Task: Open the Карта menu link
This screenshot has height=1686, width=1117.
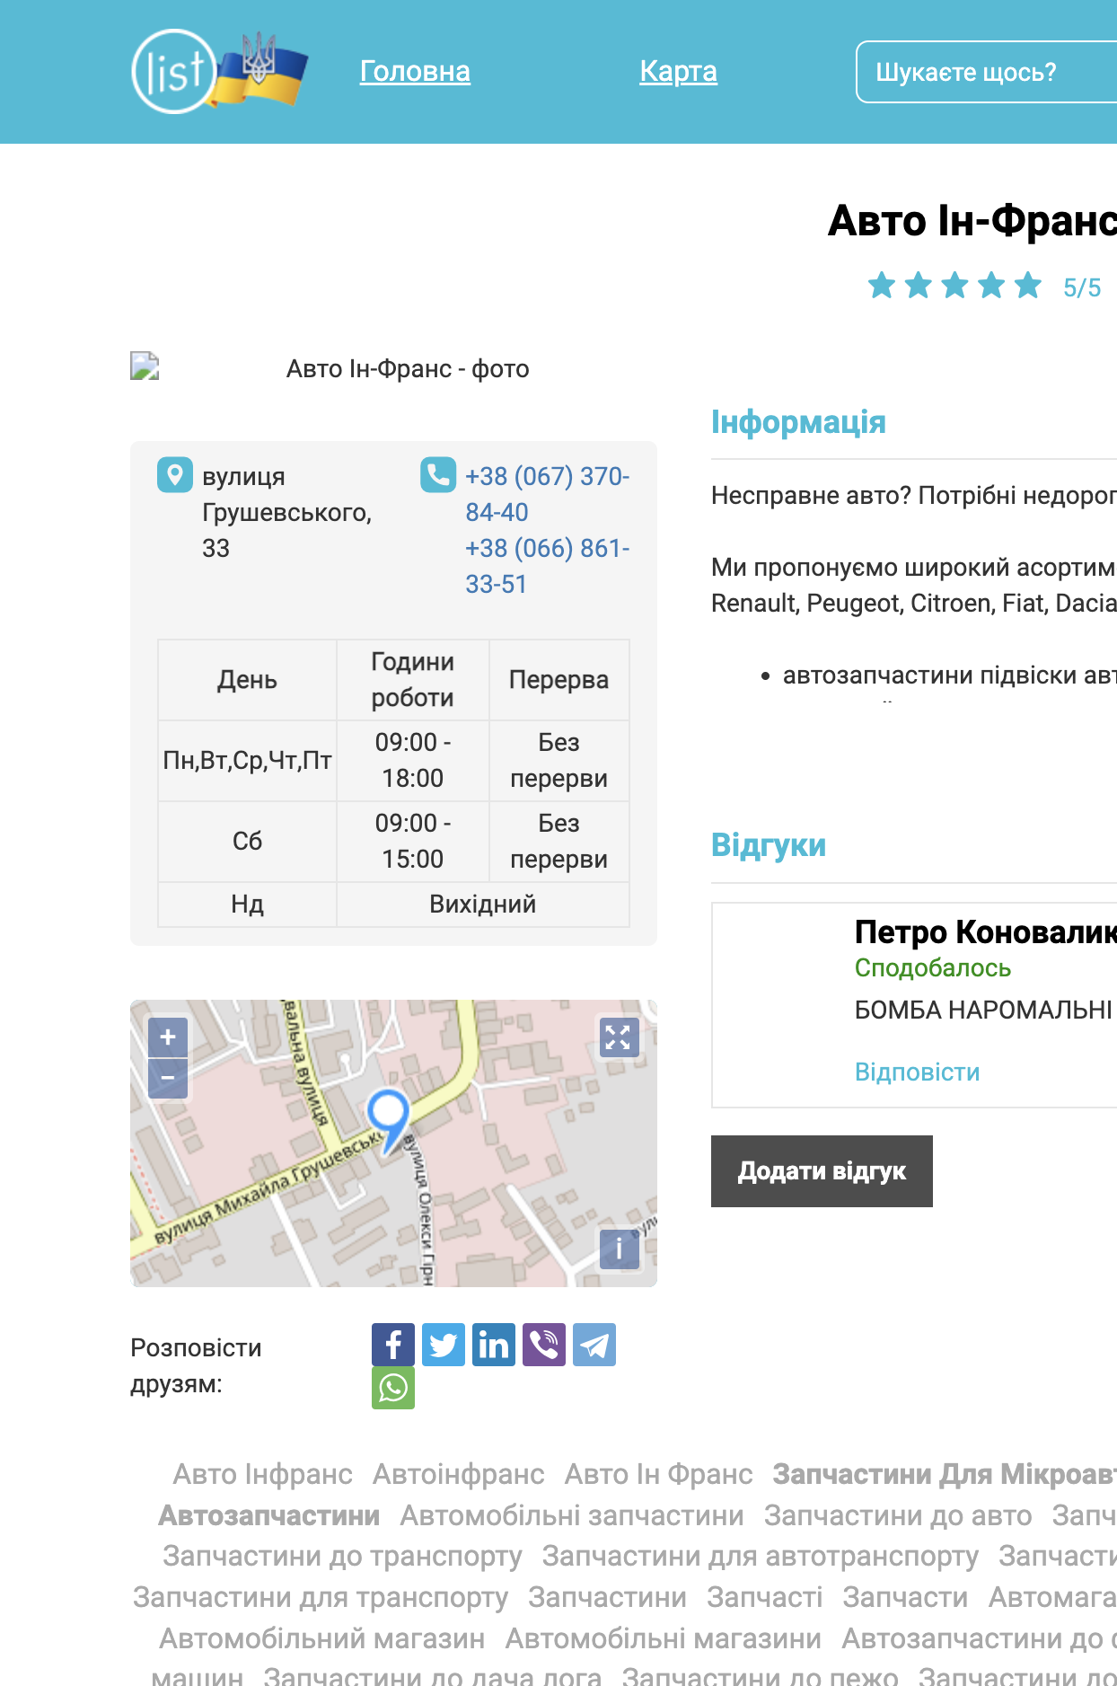Action: tap(678, 71)
